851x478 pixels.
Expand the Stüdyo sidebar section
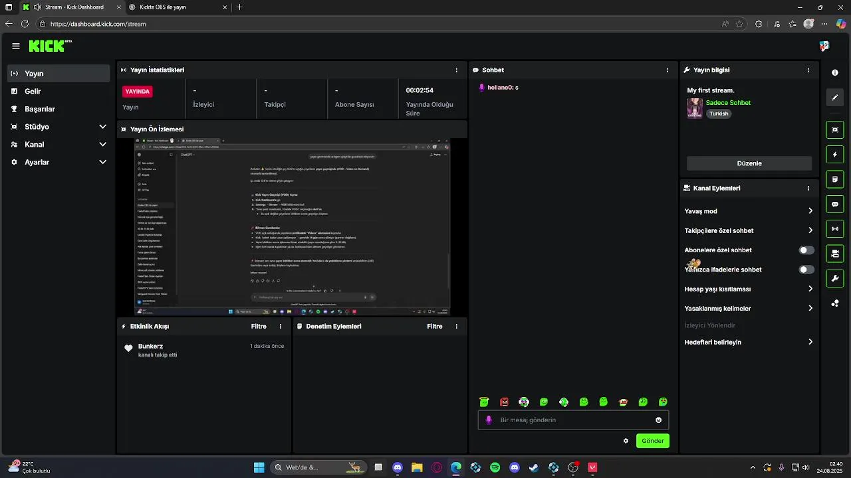pyautogui.click(x=59, y=127)
